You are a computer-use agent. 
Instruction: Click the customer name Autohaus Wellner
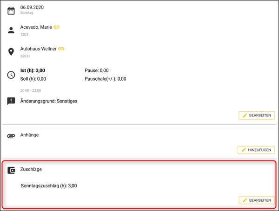38,49
